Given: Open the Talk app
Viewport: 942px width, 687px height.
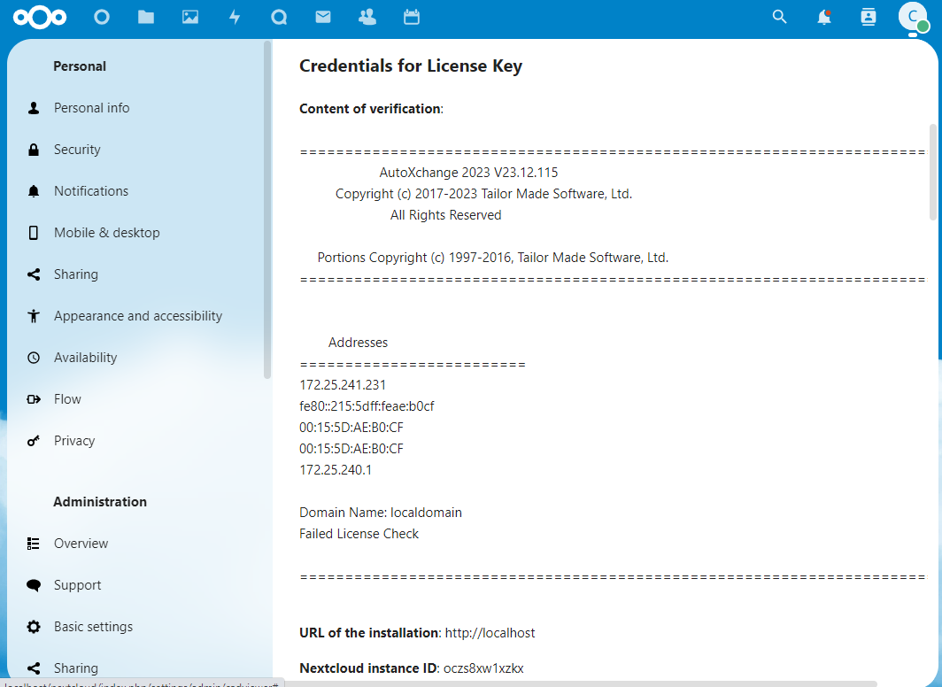Looking at the screenshot, I should pyautogui.click(x=279, y=18).
